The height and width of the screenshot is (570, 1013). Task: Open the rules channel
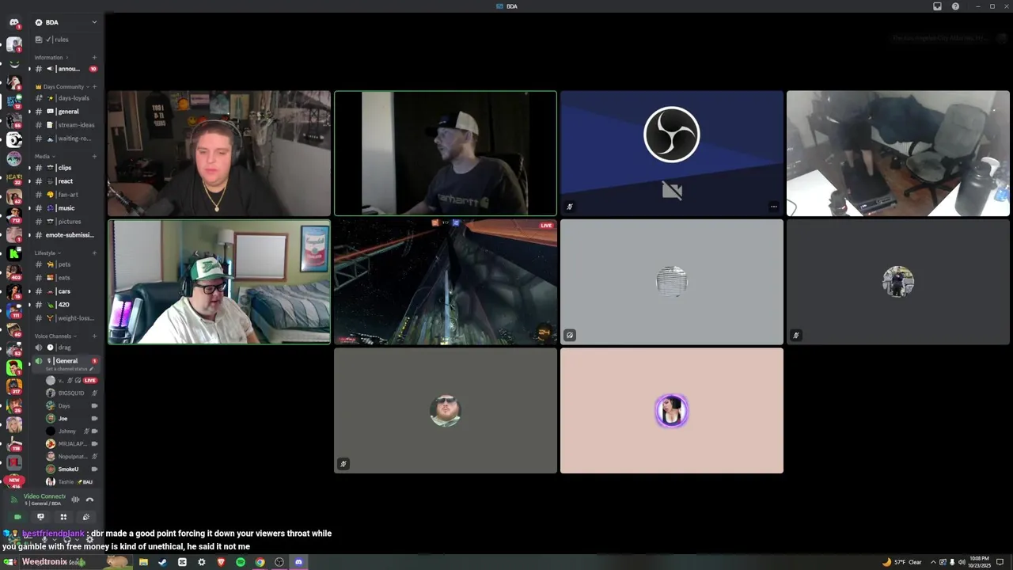click(x=66, y=40)
